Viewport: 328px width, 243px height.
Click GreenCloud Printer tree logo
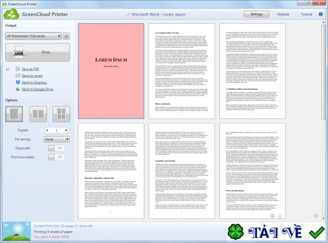11,14
